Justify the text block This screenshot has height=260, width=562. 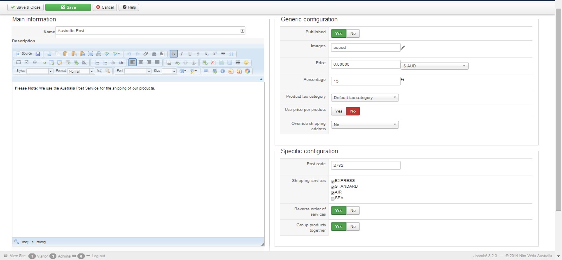tap(157, 62)
